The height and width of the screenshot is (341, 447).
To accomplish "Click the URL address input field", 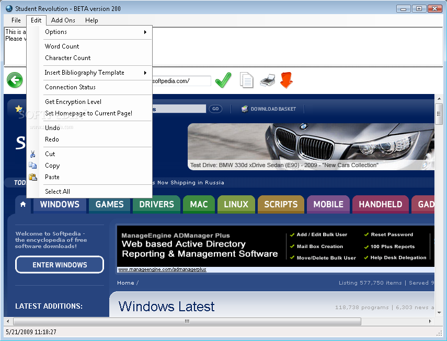I will (181, 81).
